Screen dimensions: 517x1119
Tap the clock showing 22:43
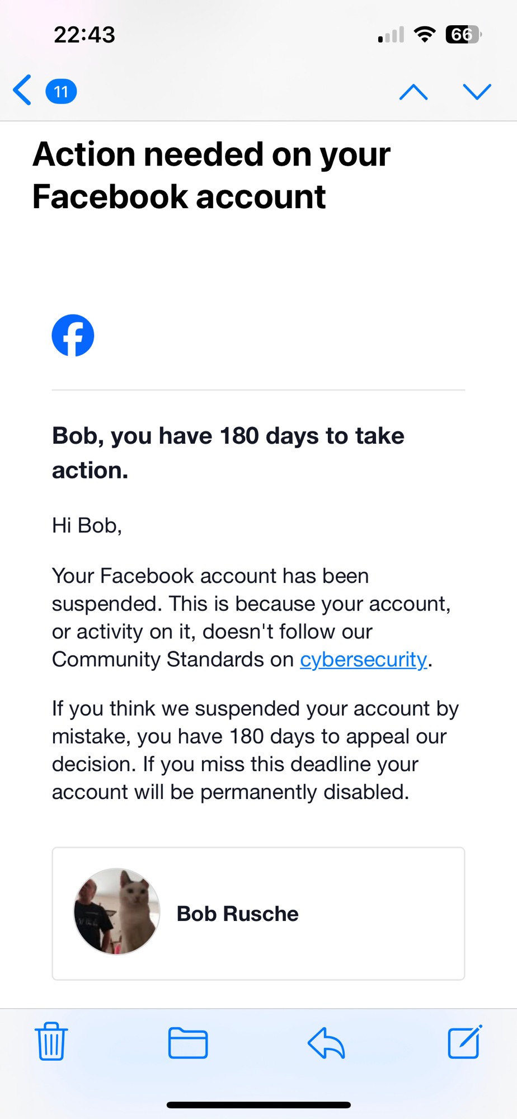84,35
